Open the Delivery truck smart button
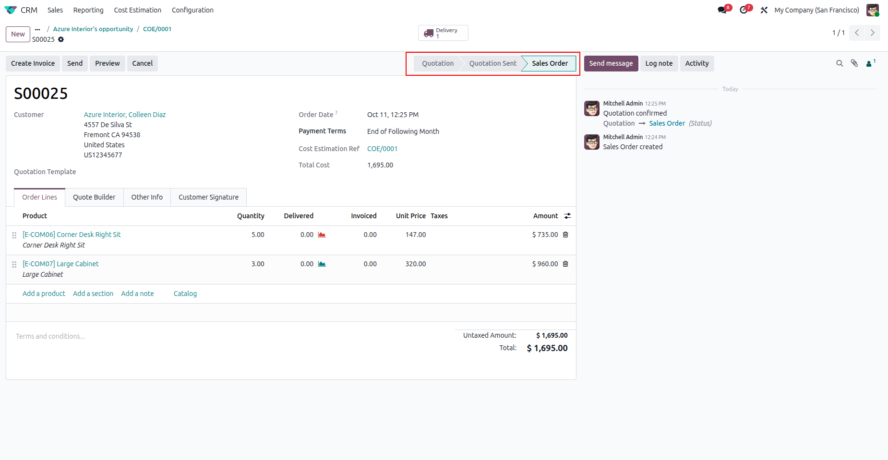 (443, 33)
